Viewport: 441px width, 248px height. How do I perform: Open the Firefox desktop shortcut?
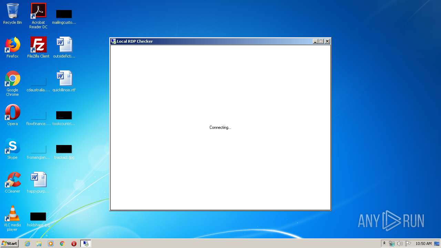coord(12,48)
